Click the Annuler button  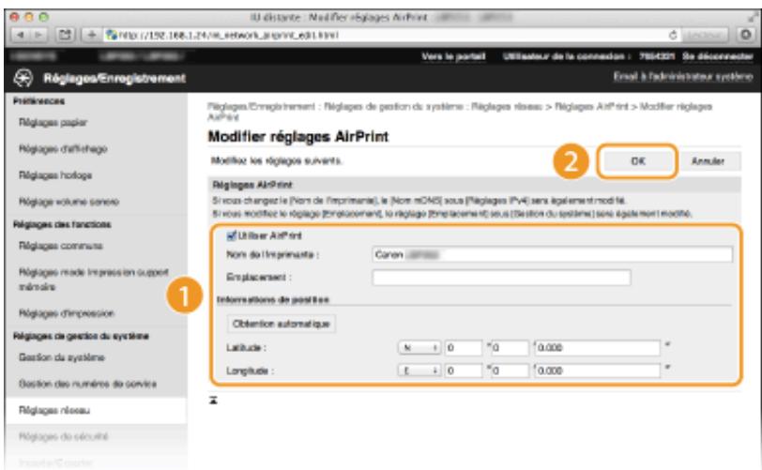709,160
